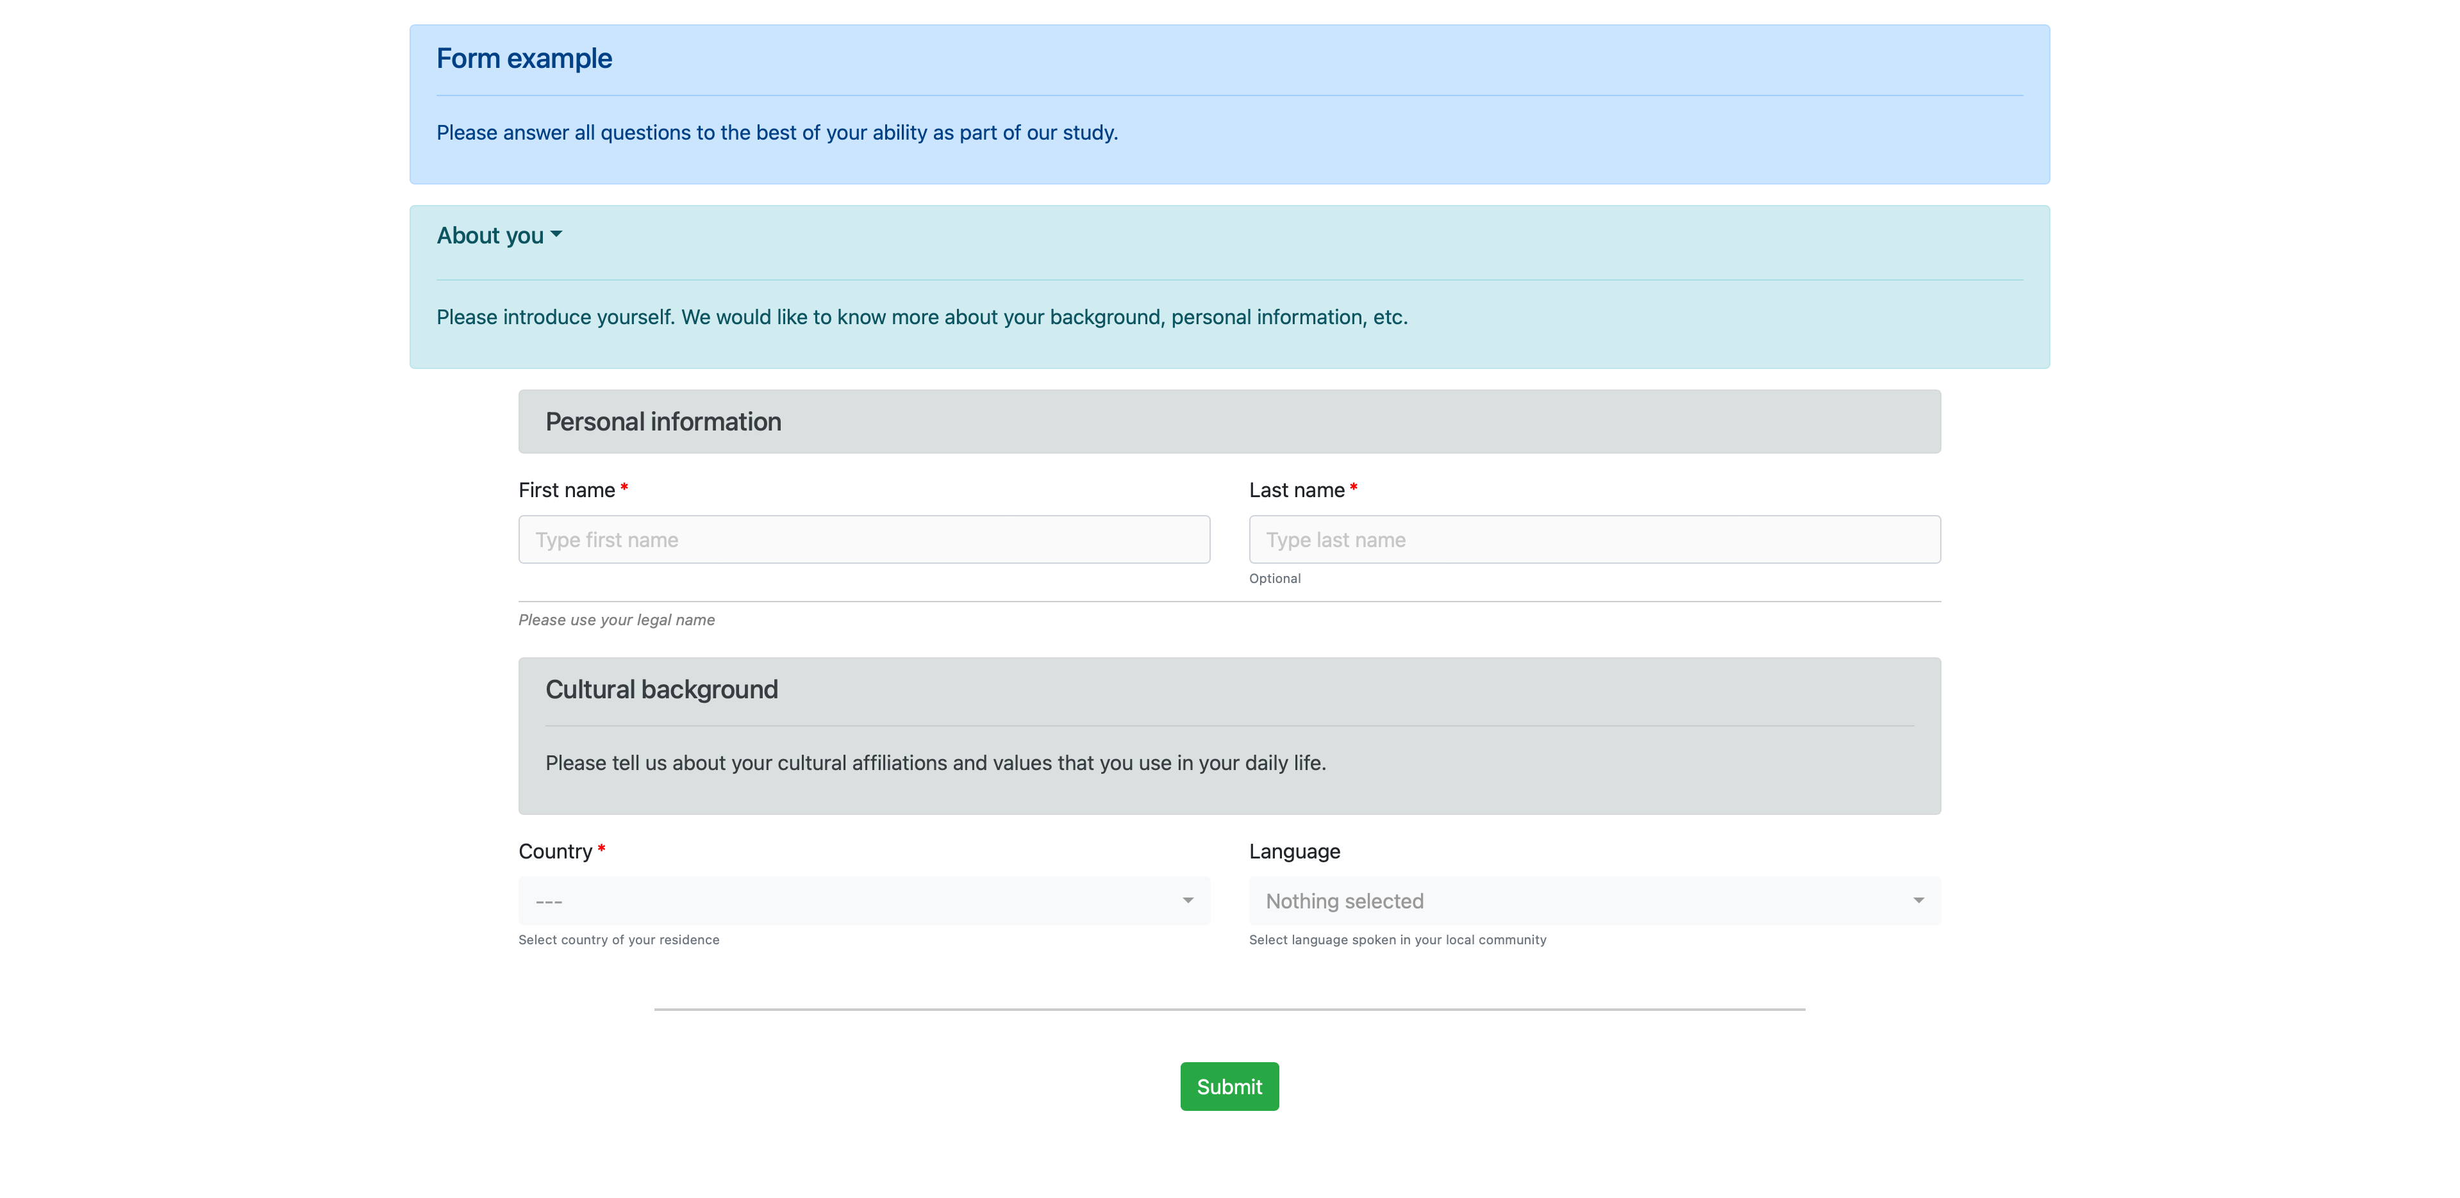Click the Submit button
2460x1198 pixels.
pos(1230,1085)
